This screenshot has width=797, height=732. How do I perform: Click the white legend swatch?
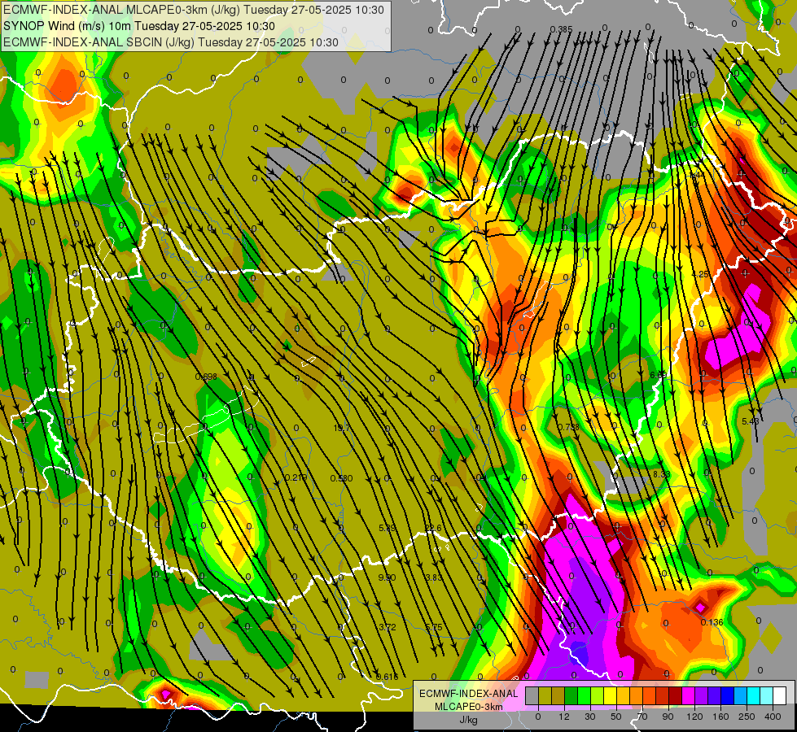780,695
